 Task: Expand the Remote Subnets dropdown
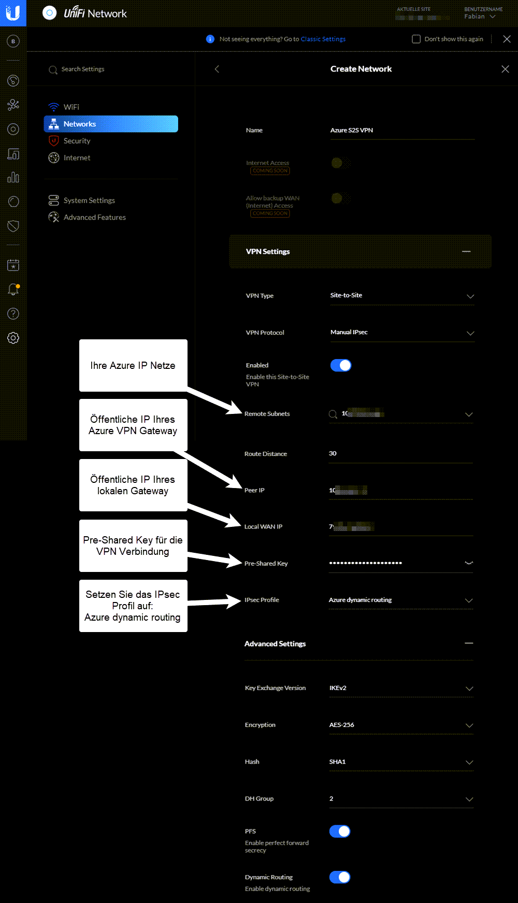click(x=469, y=414)
